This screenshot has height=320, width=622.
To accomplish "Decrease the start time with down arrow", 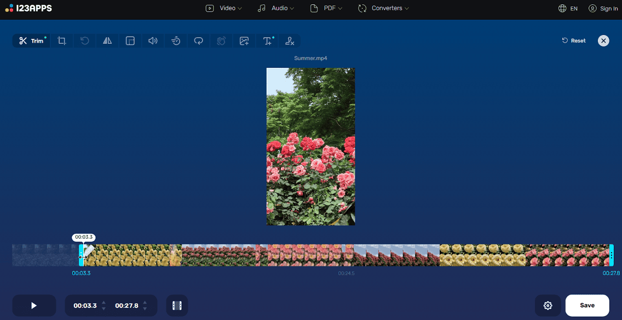I will (x=104, y=309).
